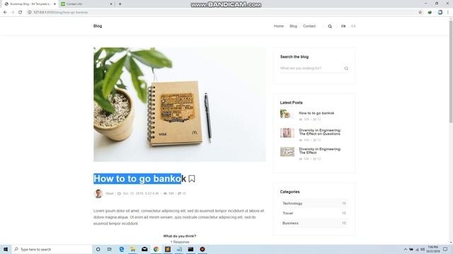453x254 pixels.
Task: Reload the page with refresh icon
Action: [x=21, y=13]
